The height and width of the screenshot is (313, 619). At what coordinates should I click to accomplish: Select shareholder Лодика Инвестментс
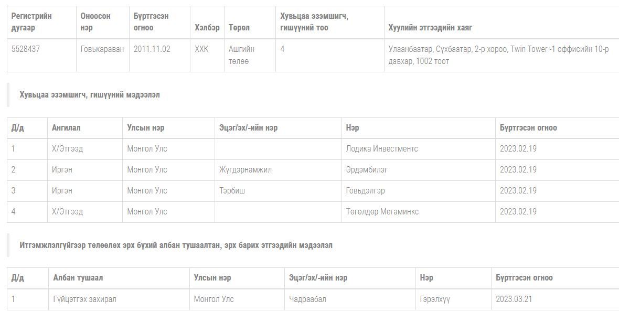[382, 149]
